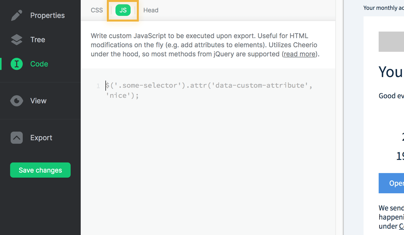The image size is (404, 235).
Task: Open the Head tab
Action: click(x=151, y=10)
